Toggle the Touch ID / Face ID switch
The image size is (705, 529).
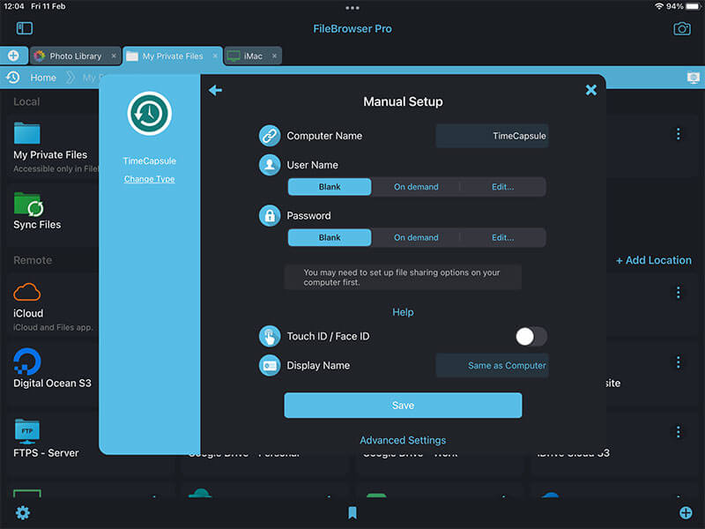pyautogui.click(x=531, y=337)
